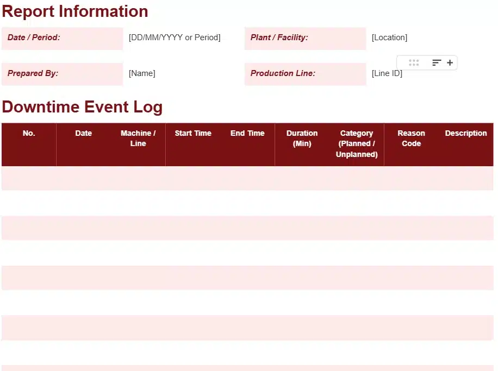This screenshot has height=371, width=498.
Task: Select the [Name] placeholder text
Action: click(x=142, y=73)
